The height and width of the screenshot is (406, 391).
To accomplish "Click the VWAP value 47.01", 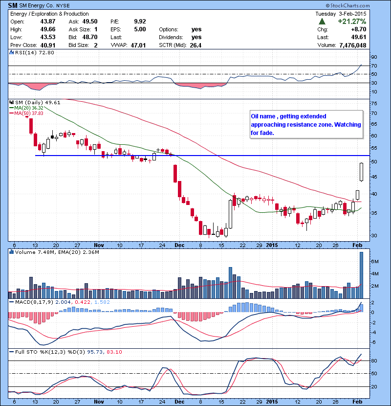I will 138,45.
